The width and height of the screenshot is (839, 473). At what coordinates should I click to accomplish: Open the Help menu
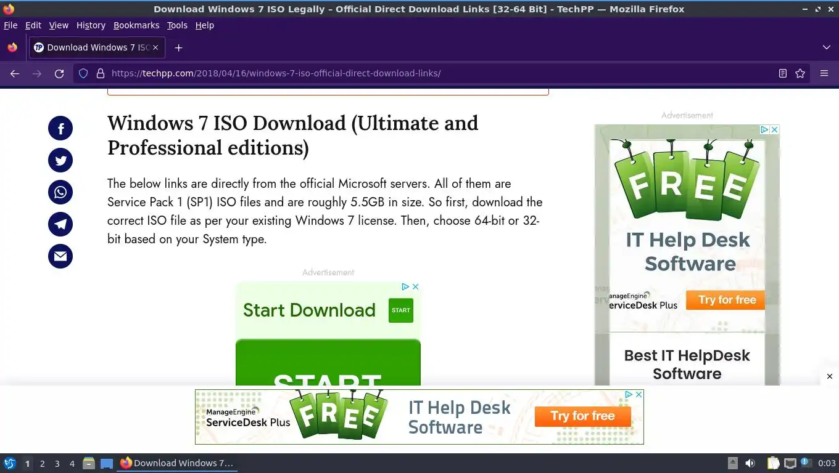(x=204, y=25)
